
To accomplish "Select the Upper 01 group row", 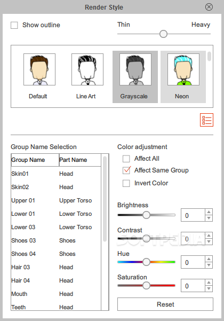I will (x=56, y=200).
